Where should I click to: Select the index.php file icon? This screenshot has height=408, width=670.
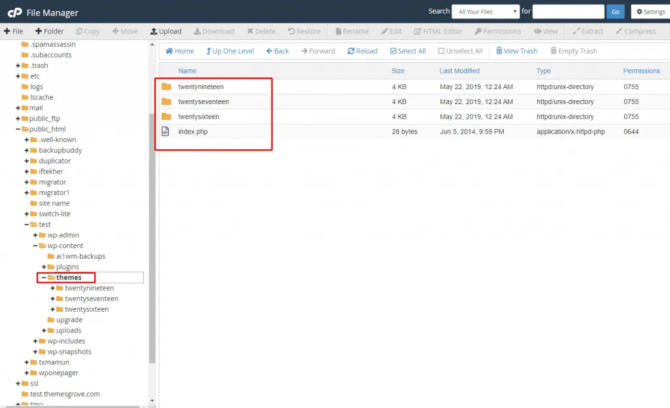(166, 131)
